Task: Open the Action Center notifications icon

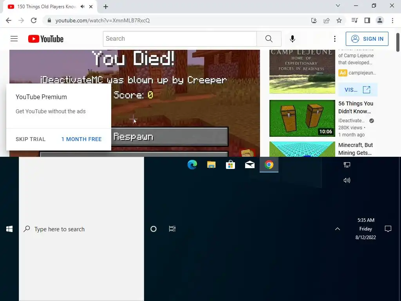Action: coord(388,228)
